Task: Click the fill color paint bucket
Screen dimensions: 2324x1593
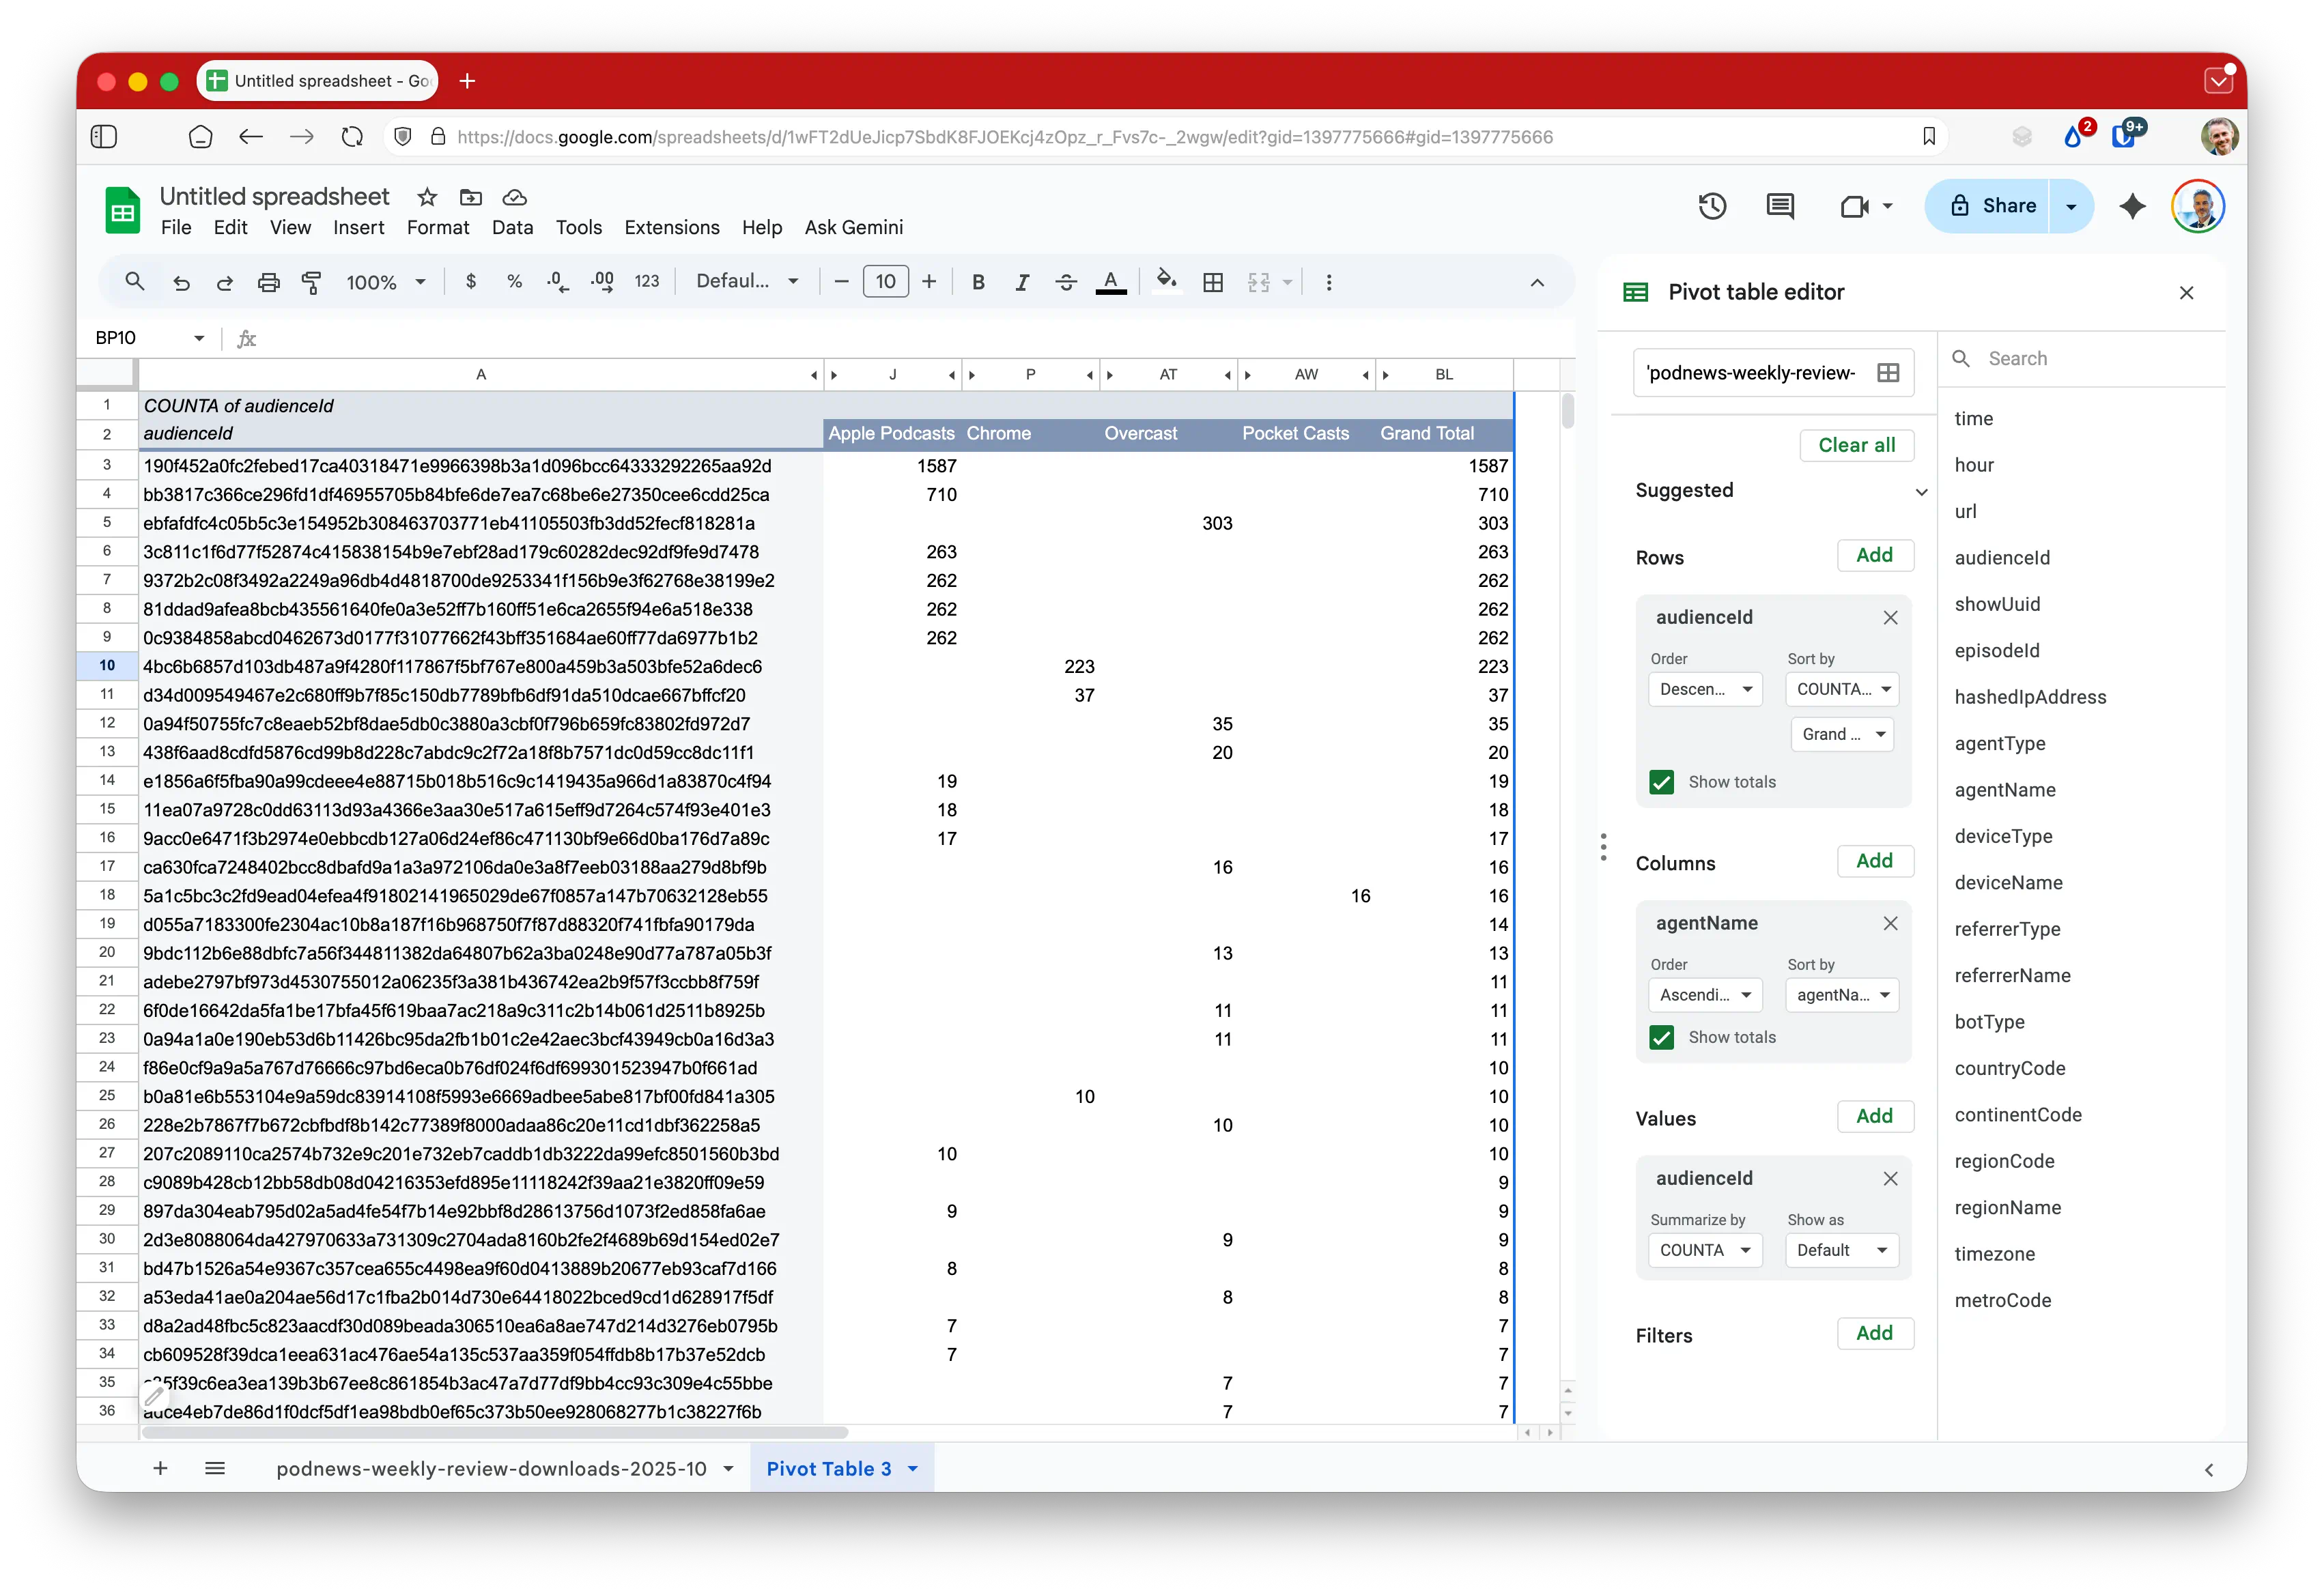Action: (x=1166, y=280)
